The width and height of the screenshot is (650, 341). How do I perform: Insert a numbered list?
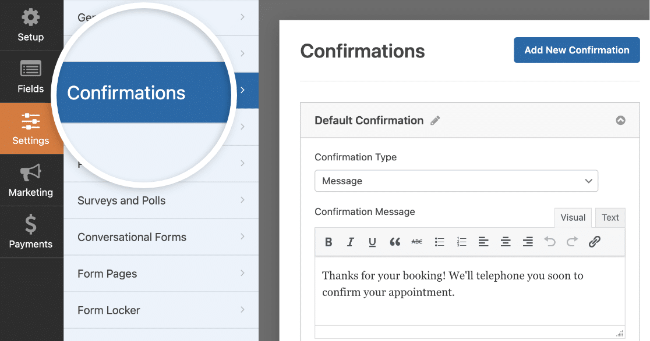click(x=461, y=242)
